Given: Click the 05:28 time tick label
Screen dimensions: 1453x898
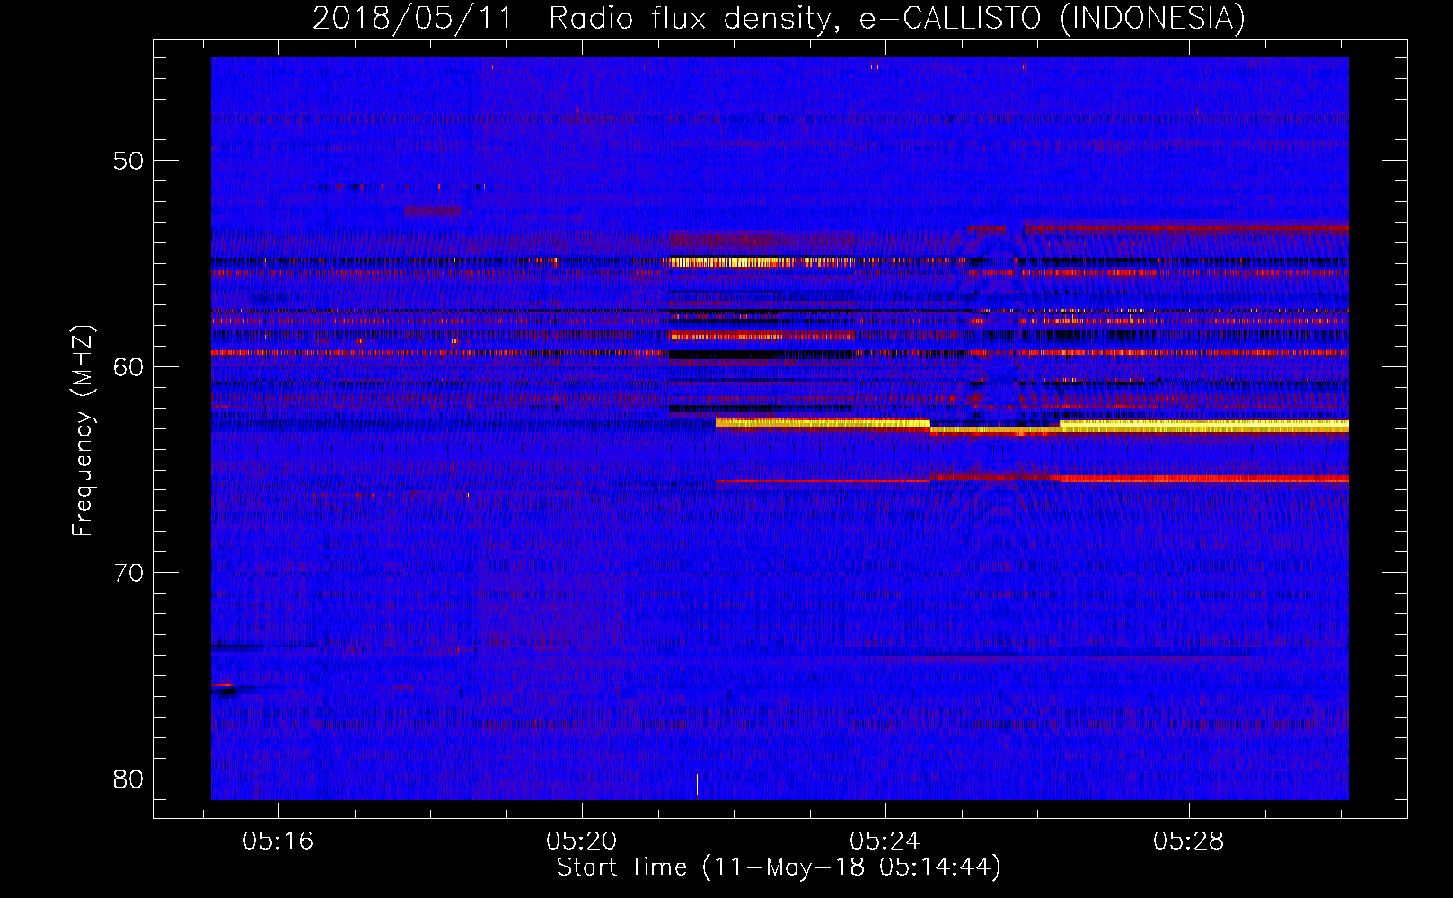Looking at the screenshot, I should 1188,841.
